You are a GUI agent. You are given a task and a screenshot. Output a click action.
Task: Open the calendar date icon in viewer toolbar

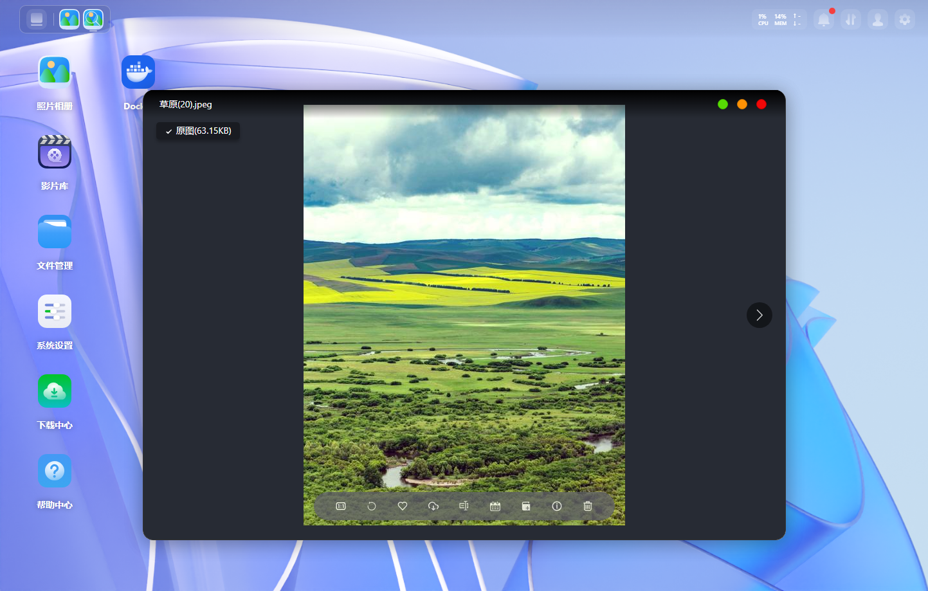click(495, 506)
